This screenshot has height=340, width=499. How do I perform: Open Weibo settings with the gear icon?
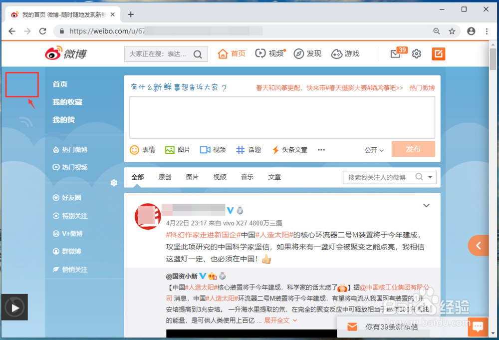click(417, 53)
